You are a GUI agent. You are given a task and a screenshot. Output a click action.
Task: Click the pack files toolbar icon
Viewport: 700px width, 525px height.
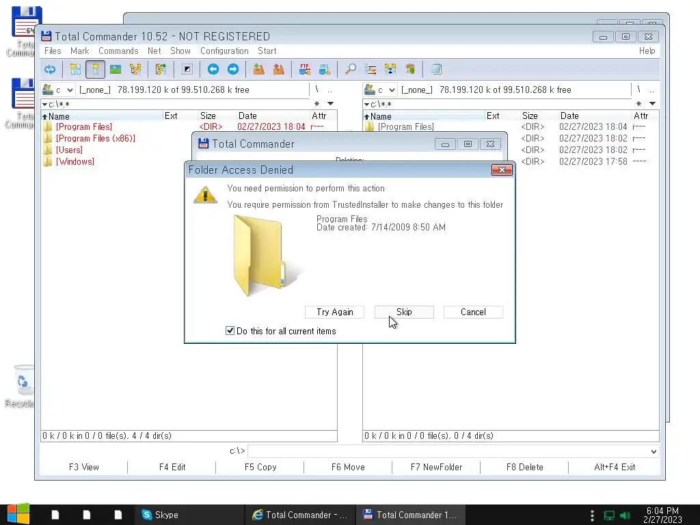tap(258, 69)
